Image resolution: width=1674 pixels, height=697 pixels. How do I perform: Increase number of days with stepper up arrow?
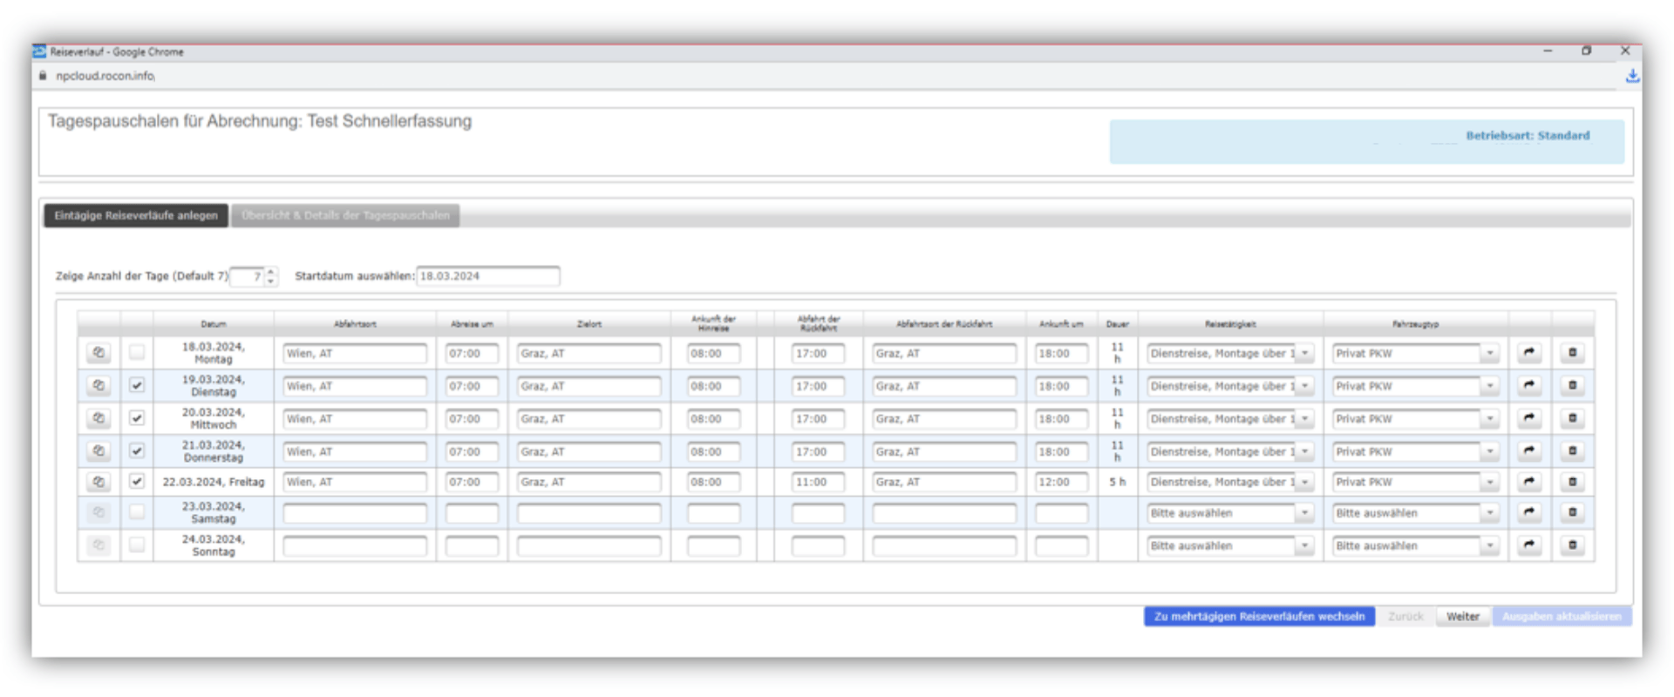[x=271, y=271]
